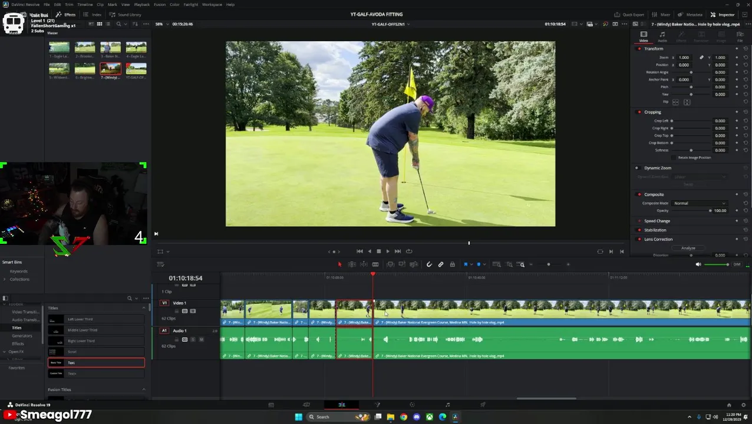Viewport: 752px width, 424px height.
Task: Toggle Linked Selection chain icon in timeline toolbar
Action: [441, 264]
